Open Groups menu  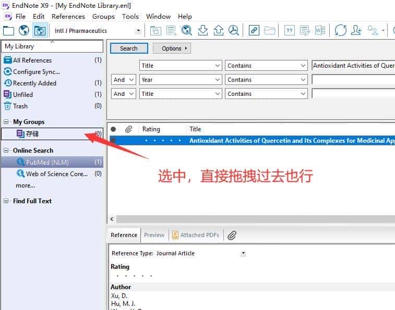[x=103, y=16]
